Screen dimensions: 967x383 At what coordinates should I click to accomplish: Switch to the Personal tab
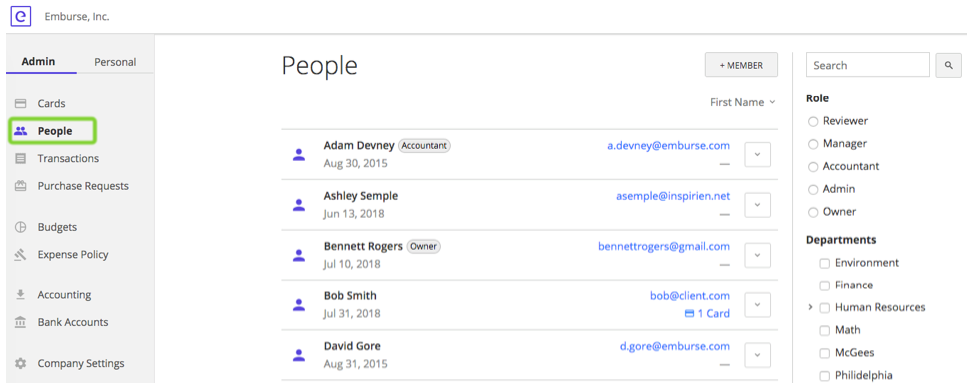pyautogui.click(x=115, y=62)
